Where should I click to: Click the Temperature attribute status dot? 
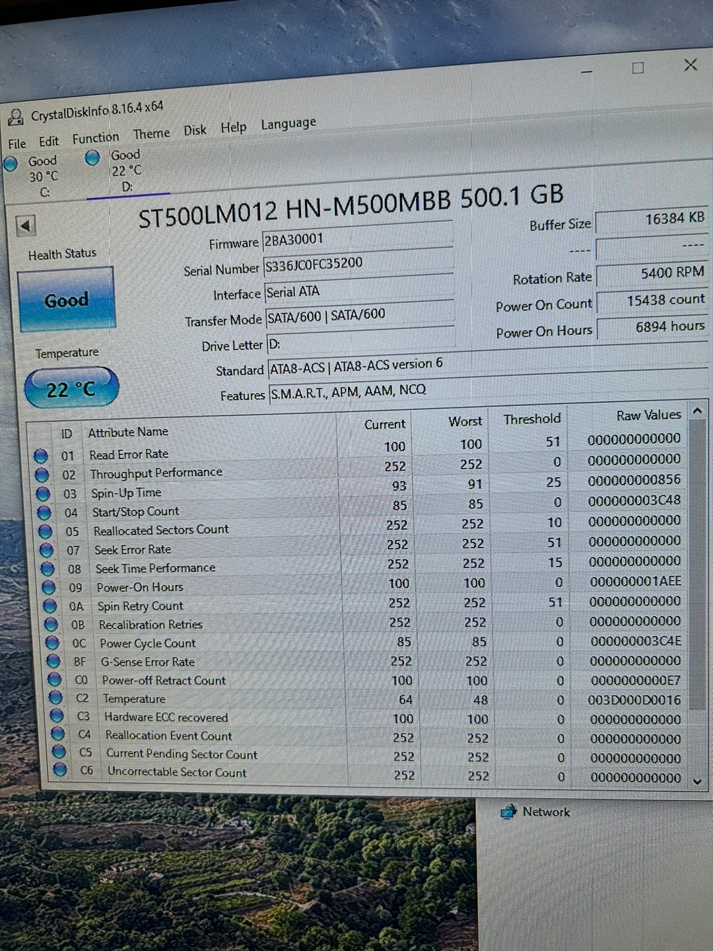pyautogui.click(x=55, y=698)
